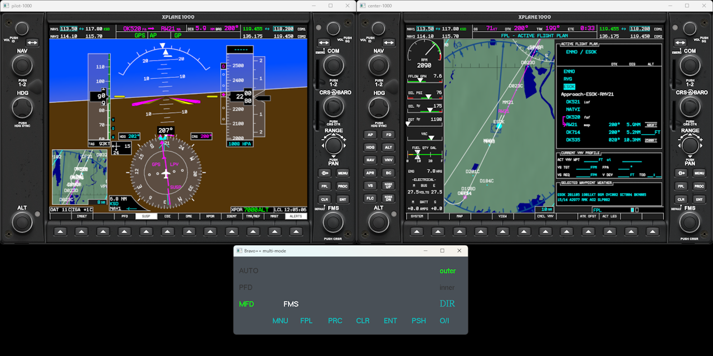
Task: Click DIR in the Bravo++ window
Action: tap(447, 304)
